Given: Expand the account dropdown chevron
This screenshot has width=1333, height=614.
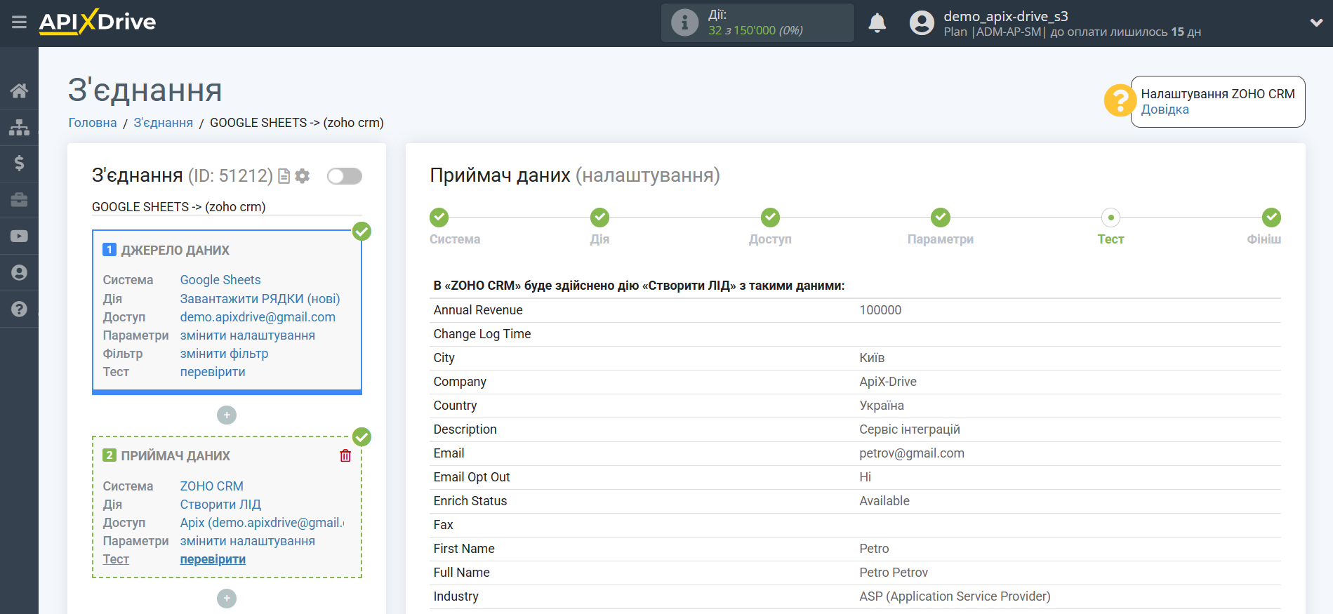Looking at the screenshot, I should coord(1316,23).
